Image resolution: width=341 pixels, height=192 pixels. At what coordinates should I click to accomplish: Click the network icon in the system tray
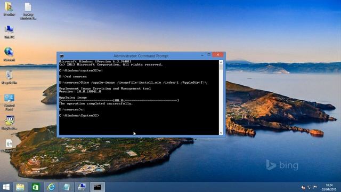[x=309, y=187]
